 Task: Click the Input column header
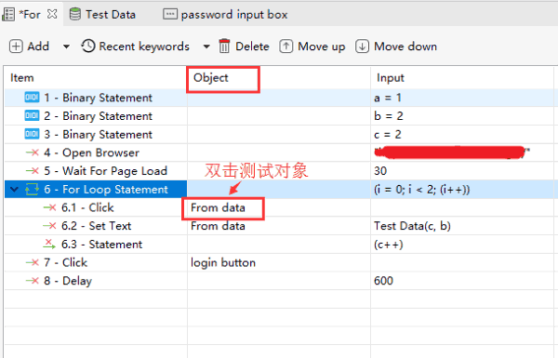pos(390,78)
